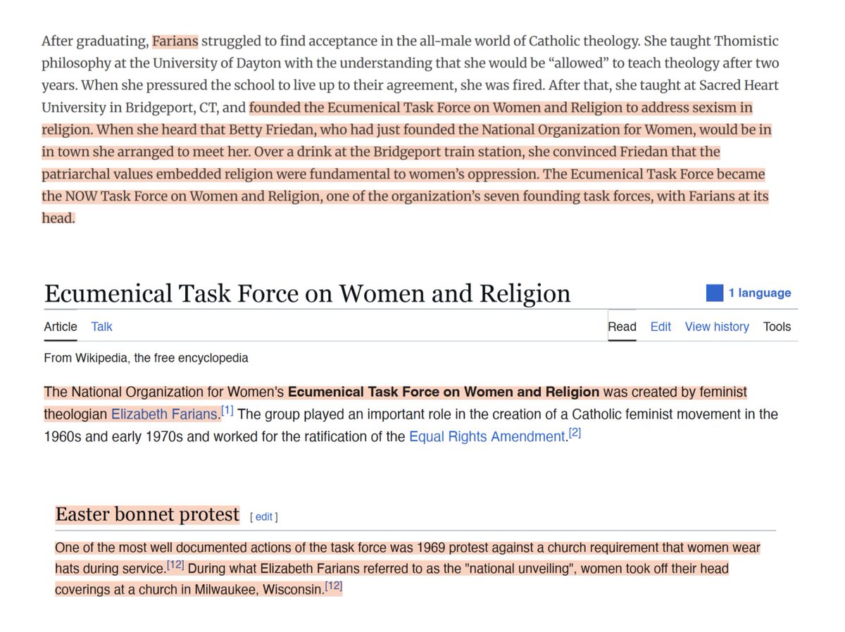Open View history tab
845x632 pixels.
(x=717, y=327)
